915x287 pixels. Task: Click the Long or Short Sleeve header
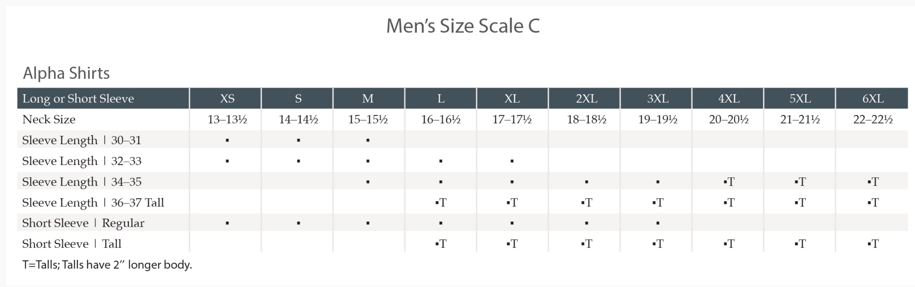point(78,98)
